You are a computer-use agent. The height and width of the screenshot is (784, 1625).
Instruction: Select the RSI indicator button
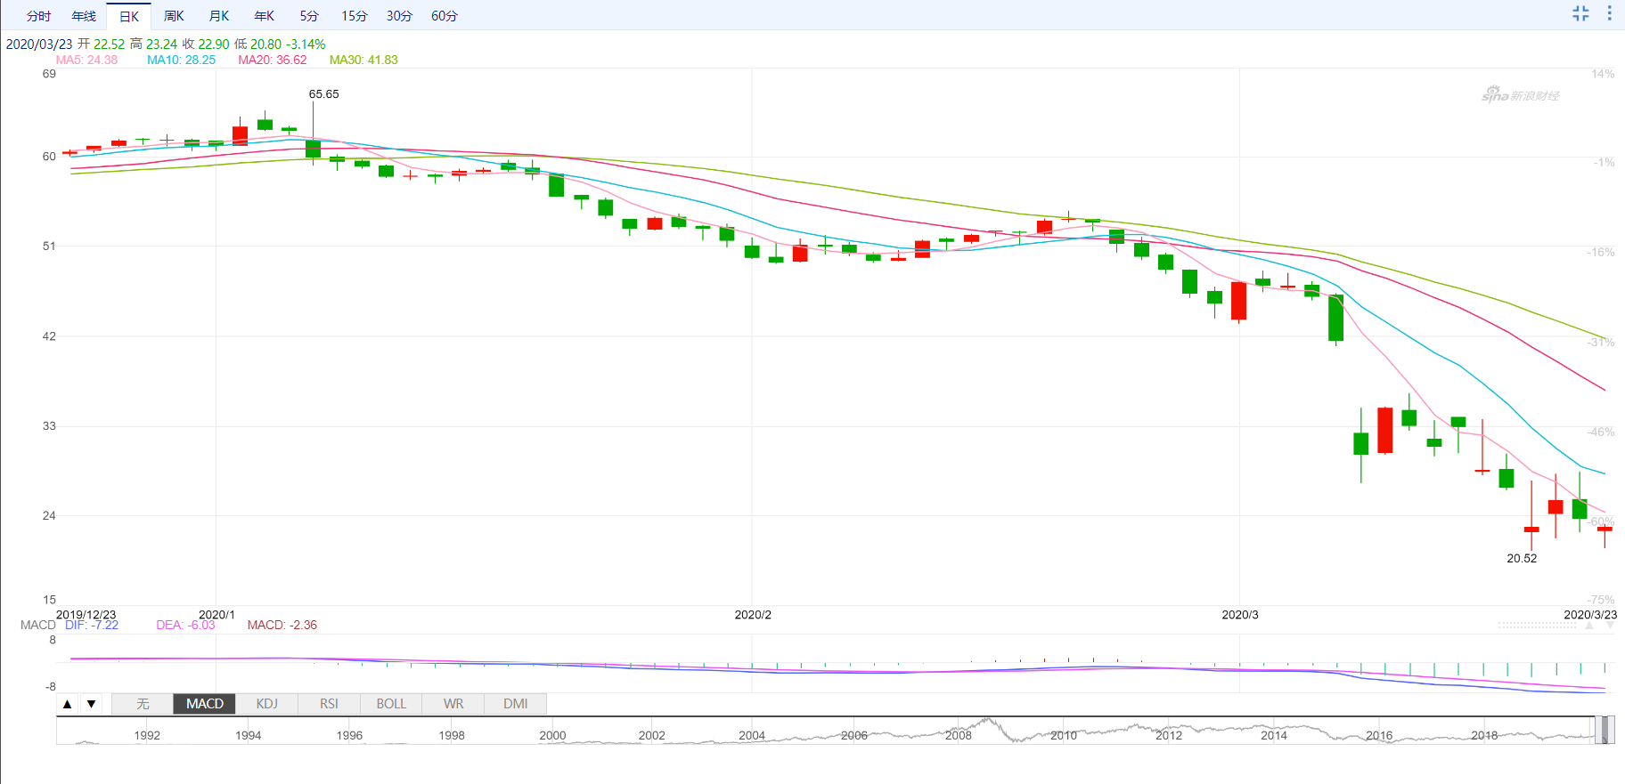tap(329, 704)
